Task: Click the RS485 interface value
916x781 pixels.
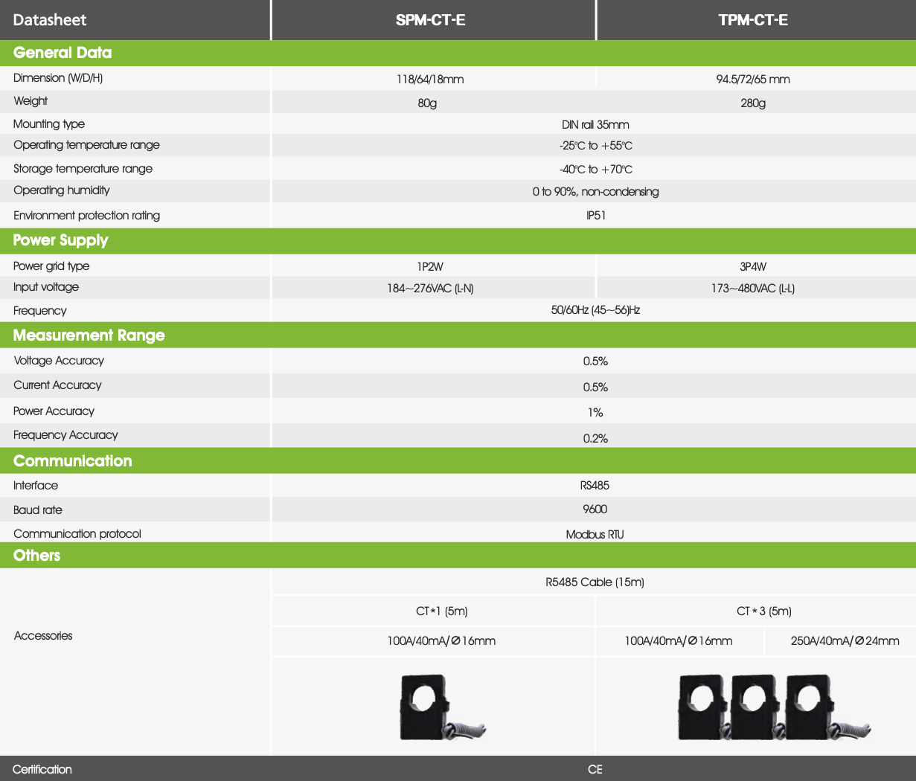Action: (595, 486)
